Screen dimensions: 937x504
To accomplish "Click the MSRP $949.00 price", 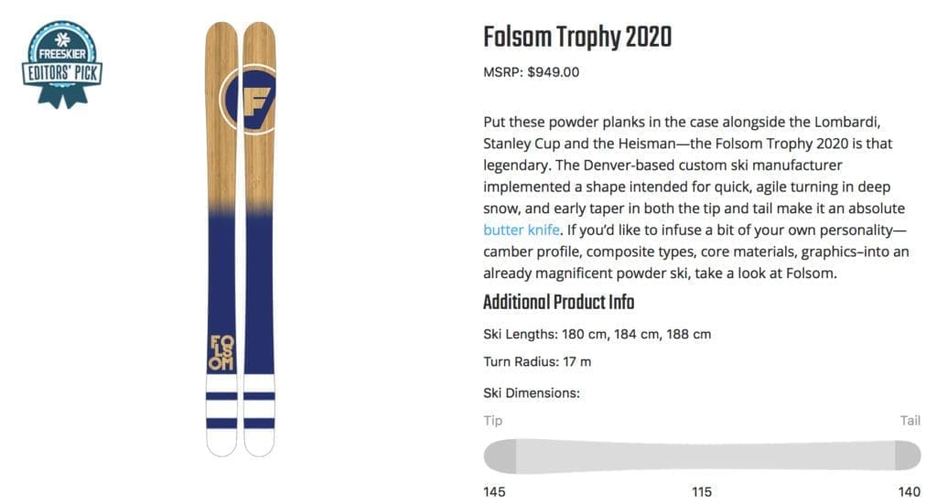I will (x=531, y=71).
